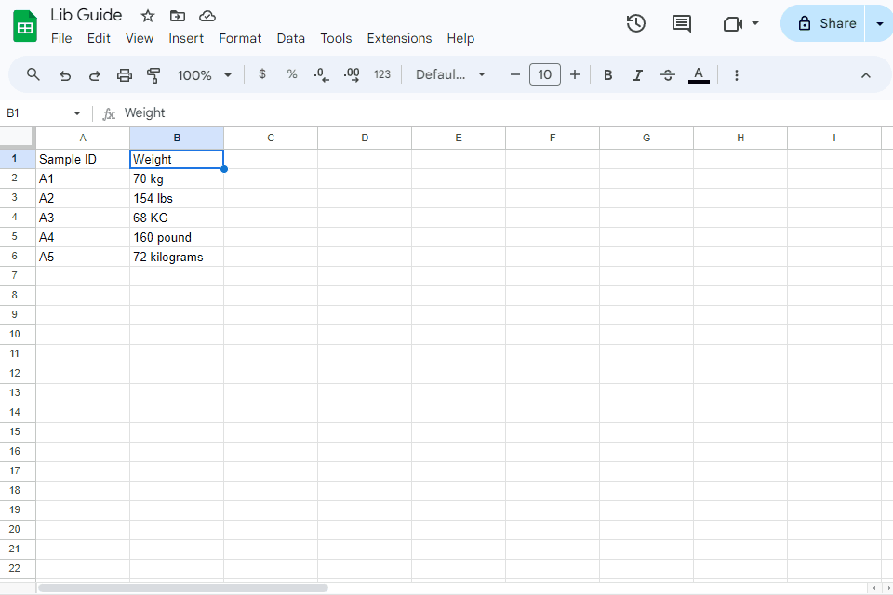Image resolution: width=893 pixels, height=595 pixels.
Task: Increase decimal places
Action: click(x=352, y=74)
